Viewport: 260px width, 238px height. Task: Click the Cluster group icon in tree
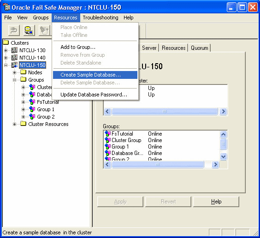32,87
